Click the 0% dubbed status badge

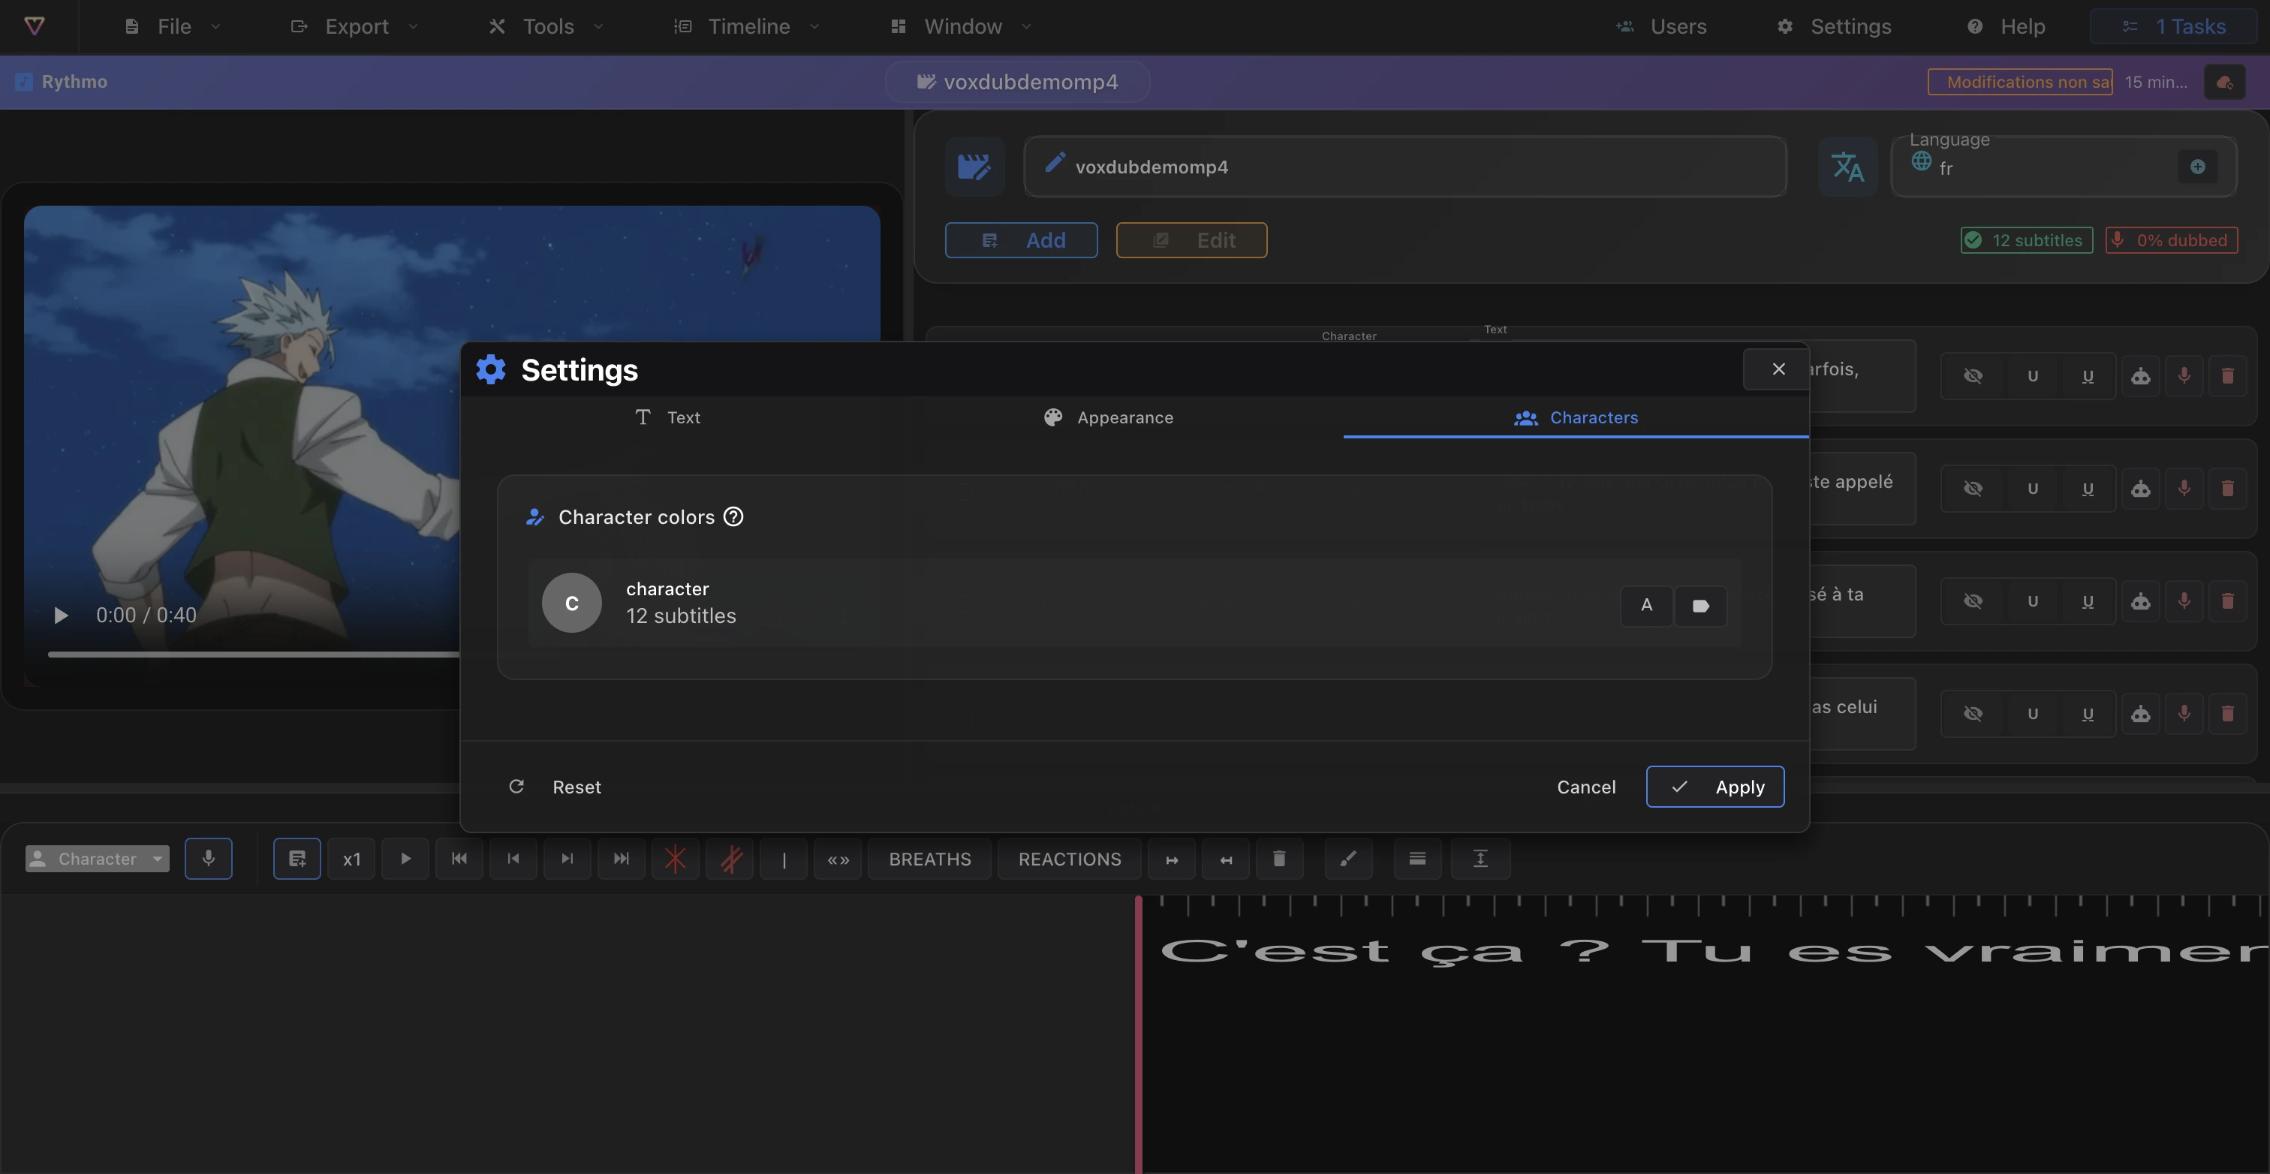pyautogui.click(x=2172, y=239)
